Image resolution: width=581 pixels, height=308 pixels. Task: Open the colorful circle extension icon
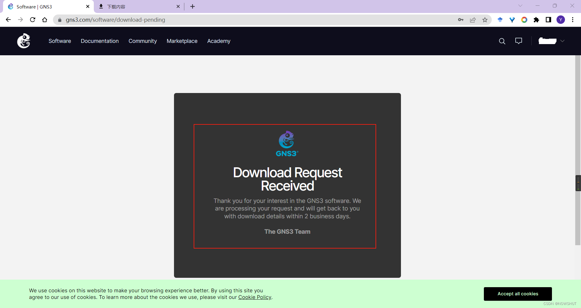click(524, 20)
